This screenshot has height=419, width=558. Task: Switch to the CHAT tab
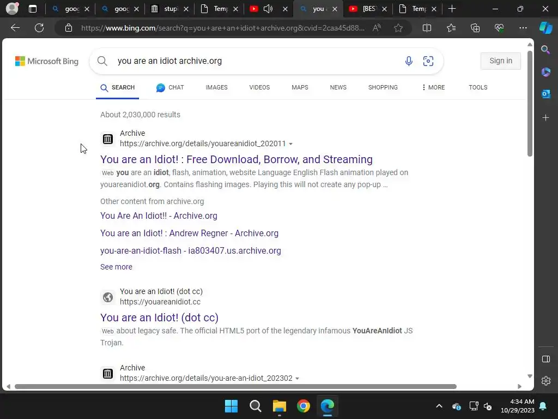point(170,87)
